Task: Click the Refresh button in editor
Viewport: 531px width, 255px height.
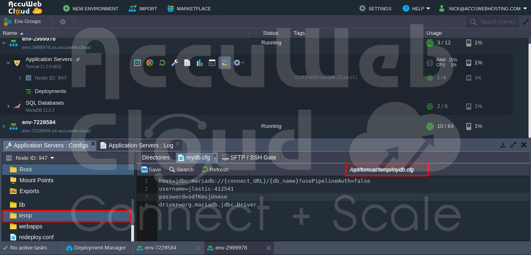Action: click(x=215, y=169)
